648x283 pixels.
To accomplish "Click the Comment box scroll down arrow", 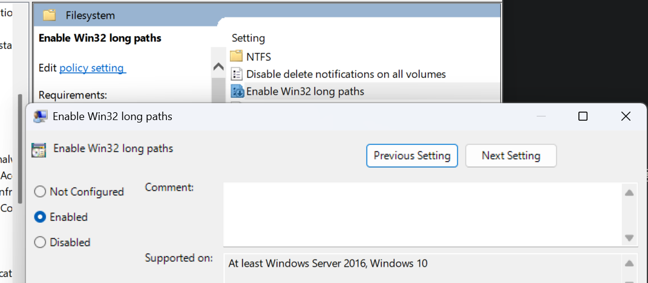I will click(629, 238).
